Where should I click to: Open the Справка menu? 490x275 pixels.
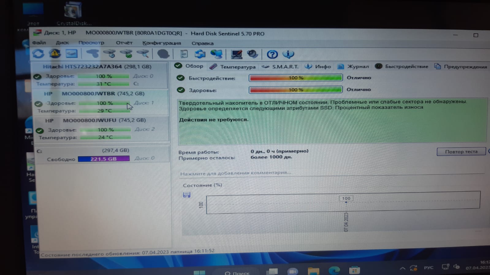[x=202, y=43]
